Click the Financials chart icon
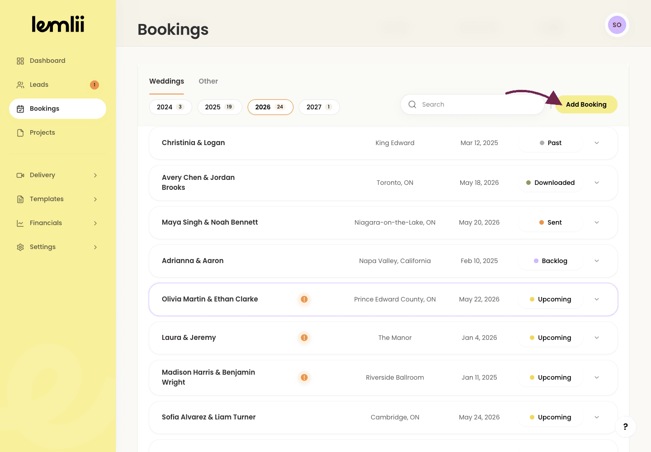651x452 pixels. click(20, 223)
